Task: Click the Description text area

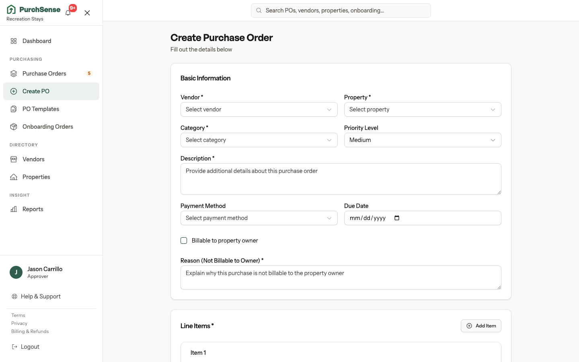Action: [x=341, y=179]
